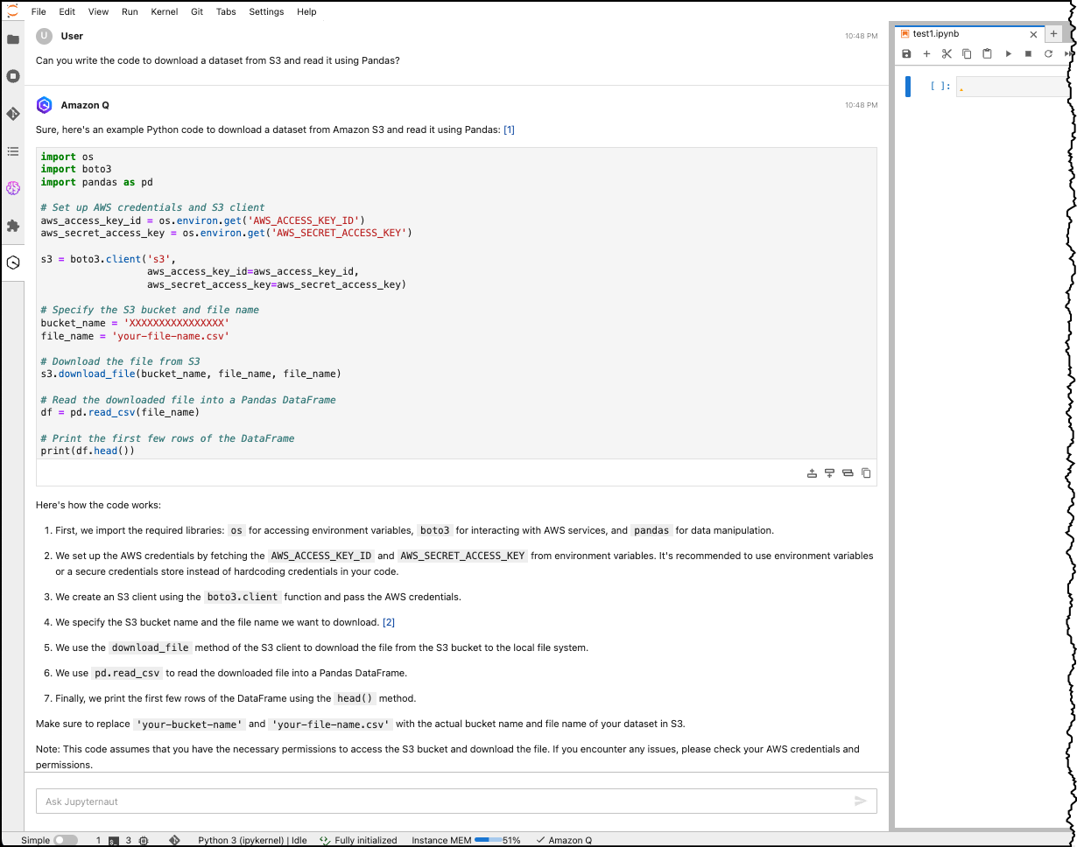The height and width of the screenshot is (847, 1077).
Task: Open citation link [2]
Action: (389, 622)
